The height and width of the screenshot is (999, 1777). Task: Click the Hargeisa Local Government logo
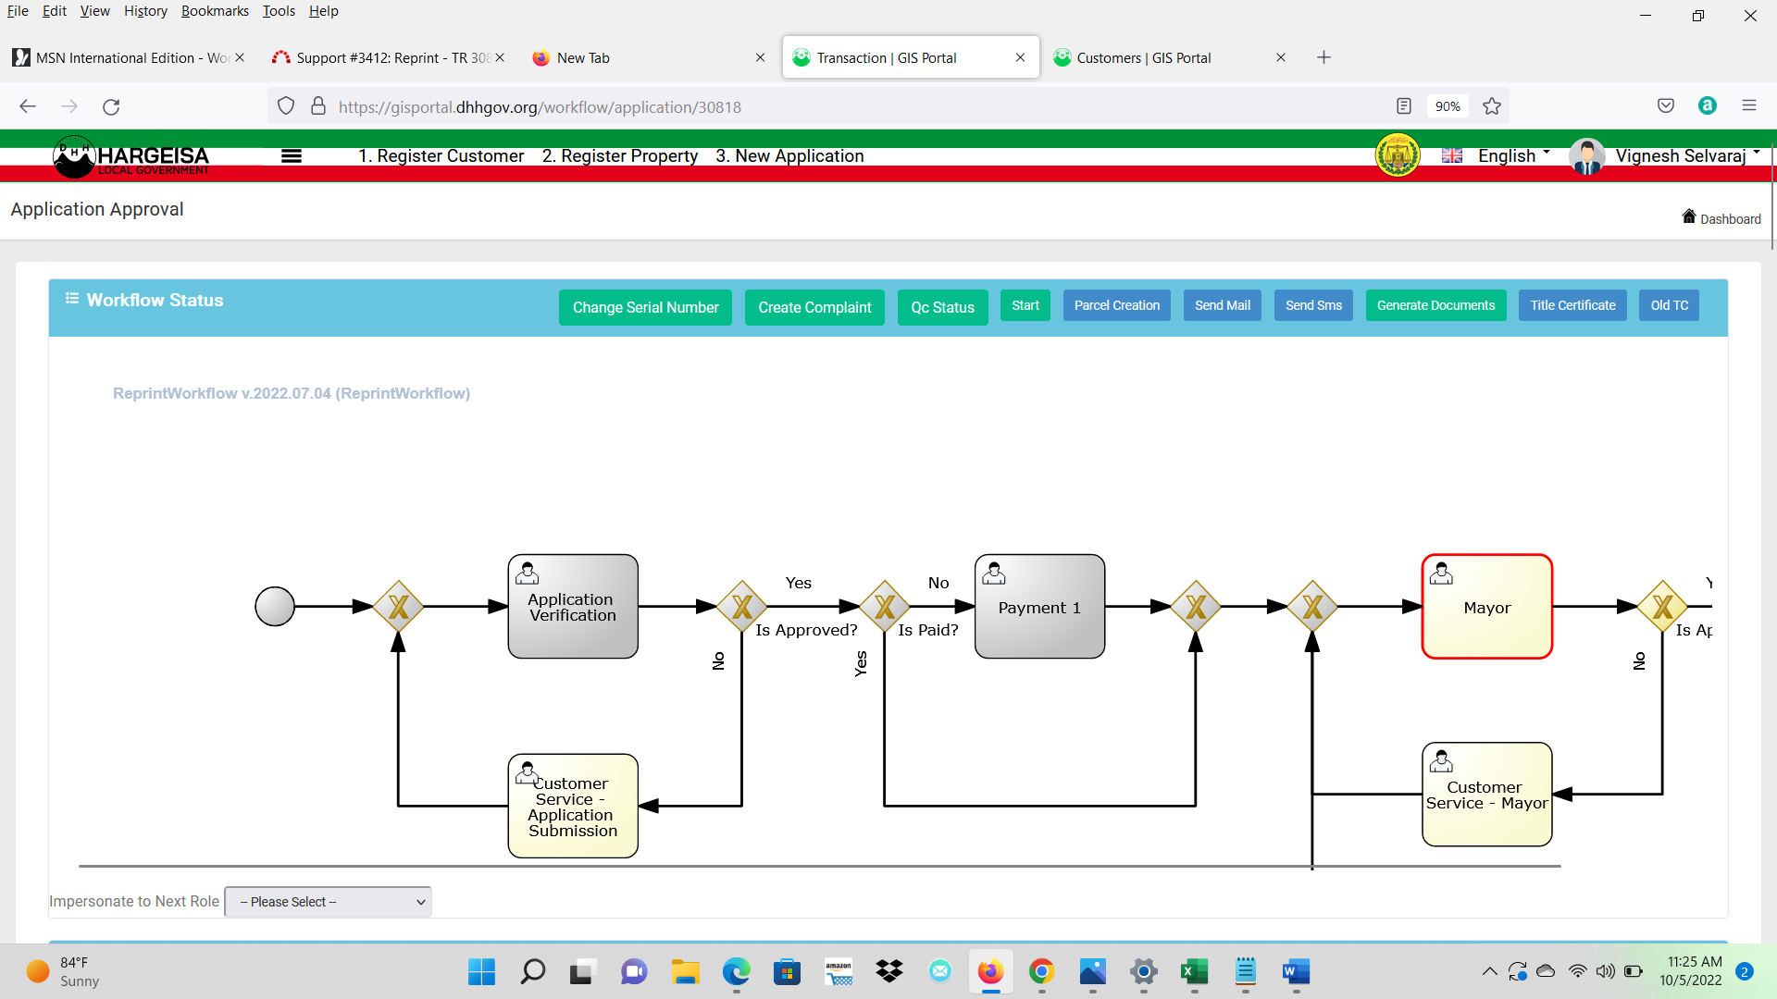(131, 157)
